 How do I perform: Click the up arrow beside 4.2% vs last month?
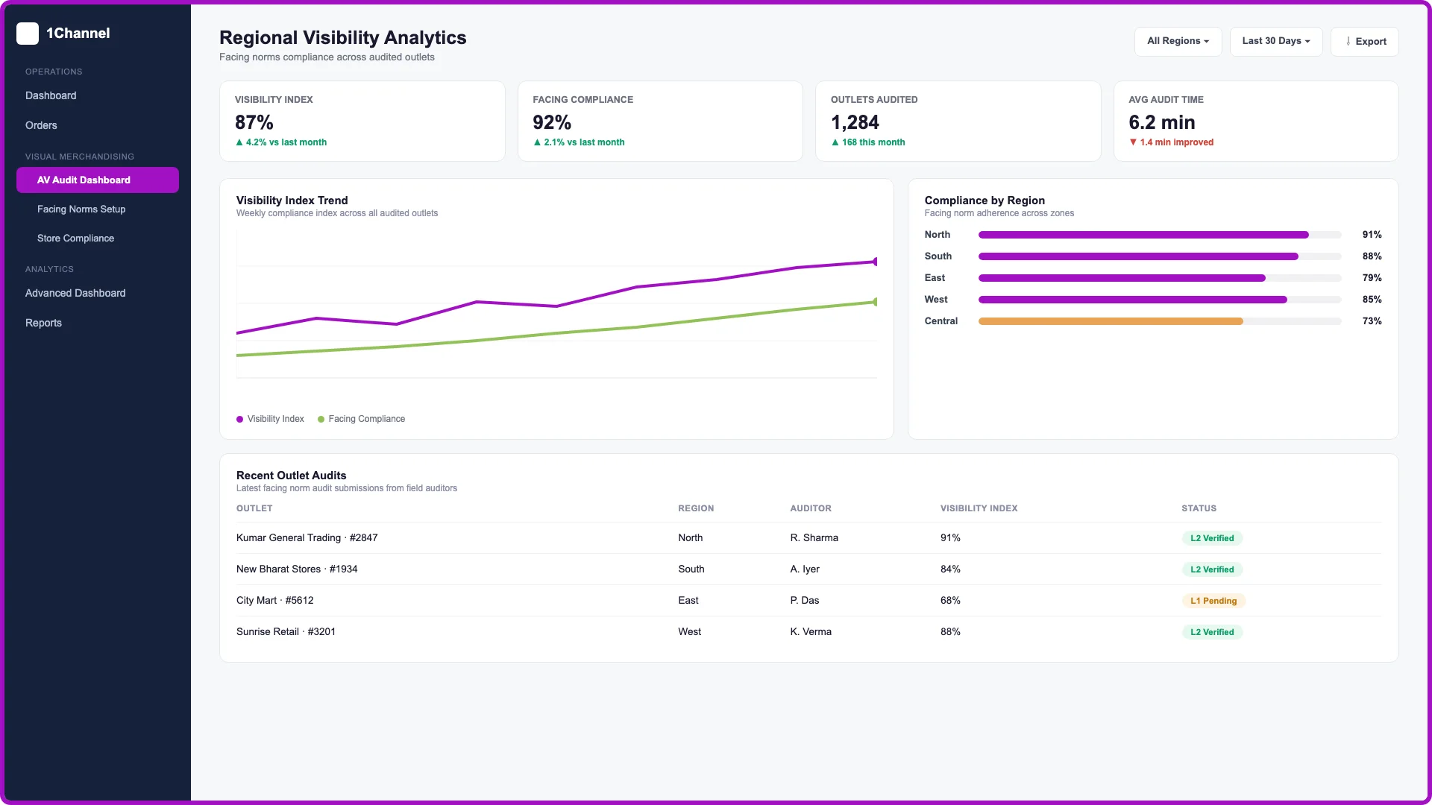click(239, 142)
